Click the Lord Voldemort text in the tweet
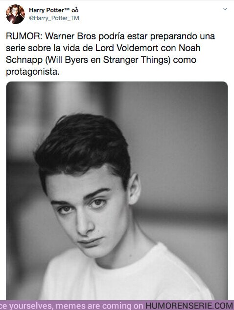Image resolution: width=234 pixels, height=310 pixels. point(127,48)
